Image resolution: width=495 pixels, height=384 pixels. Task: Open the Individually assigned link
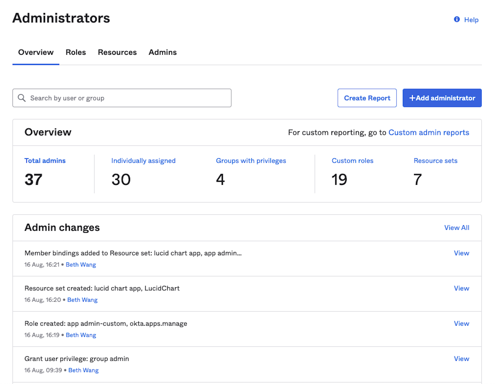pyautogui.click(x=143, y=161)
